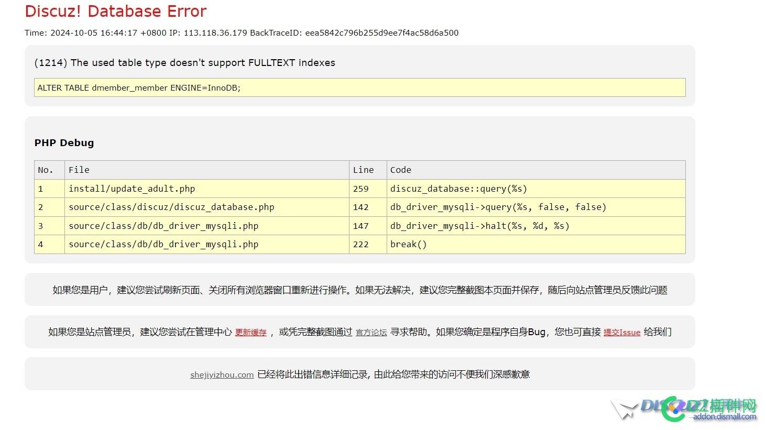Open the 官方论坛 link

[x=371, y=333]
